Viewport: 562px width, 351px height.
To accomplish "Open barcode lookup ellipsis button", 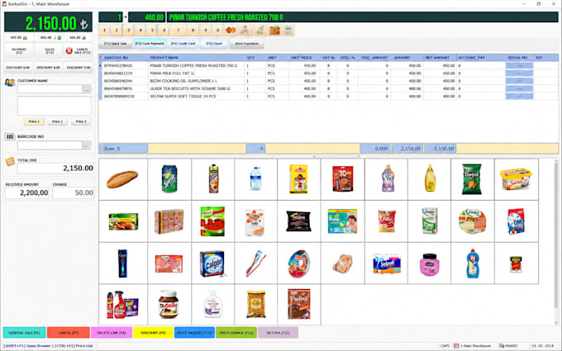I will [x=87, y=145].
